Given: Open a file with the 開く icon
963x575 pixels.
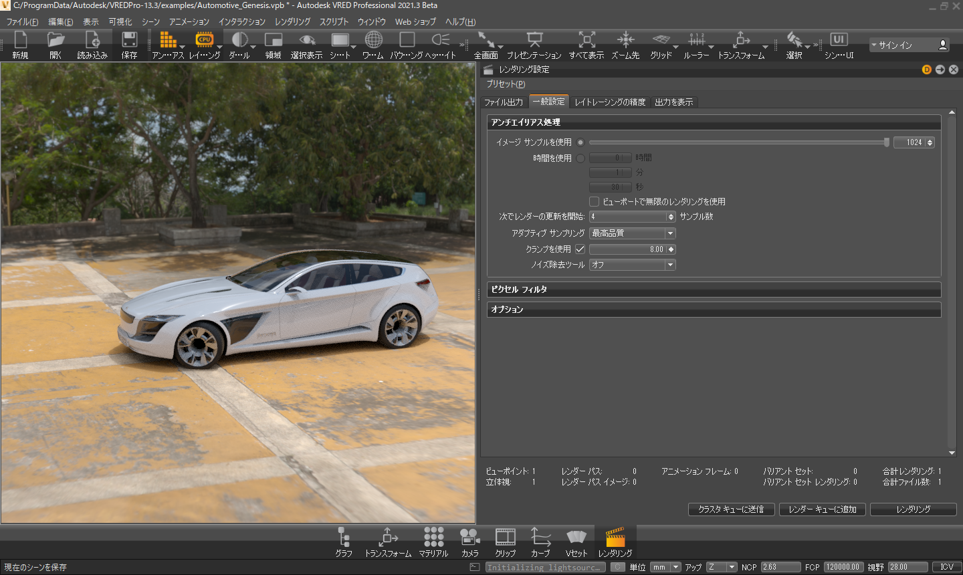Looking at the screenshot, I should pos(56,40).
